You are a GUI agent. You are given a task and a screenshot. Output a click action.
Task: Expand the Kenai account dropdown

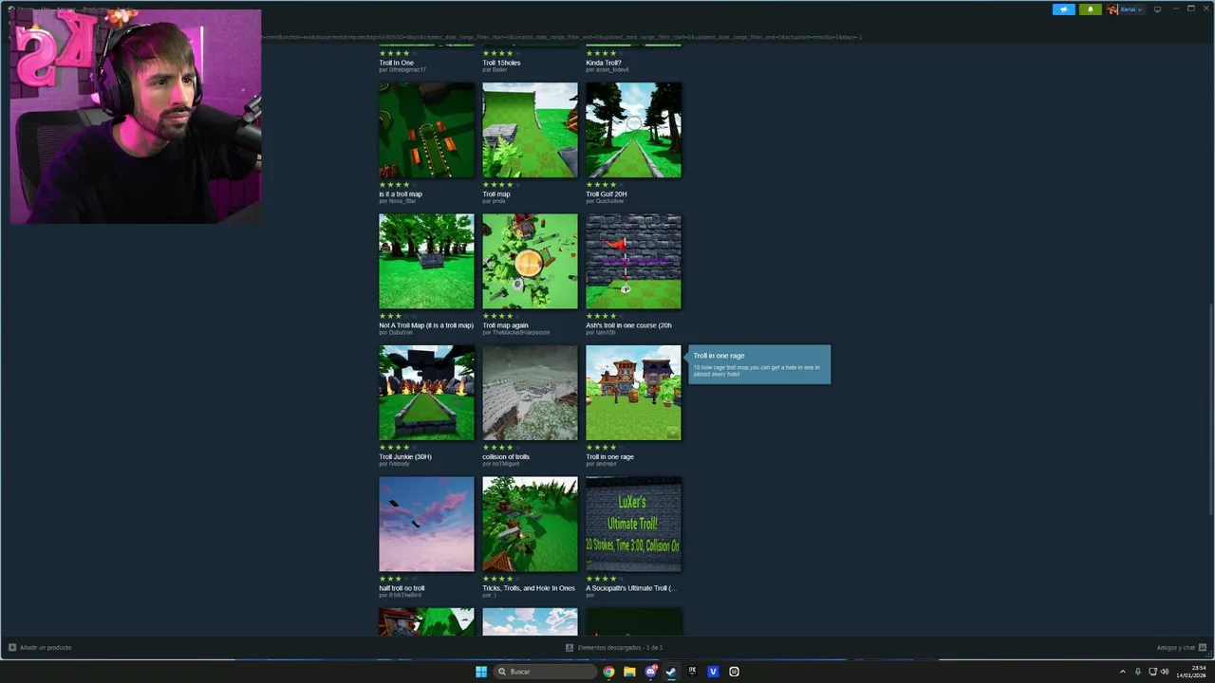tap(1131, 9)
